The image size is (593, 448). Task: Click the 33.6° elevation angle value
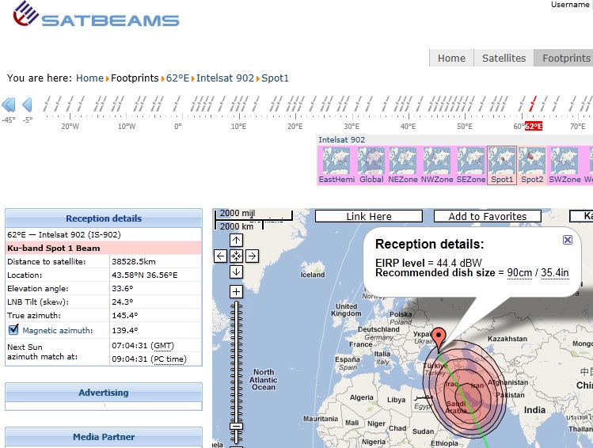(123, 288)
